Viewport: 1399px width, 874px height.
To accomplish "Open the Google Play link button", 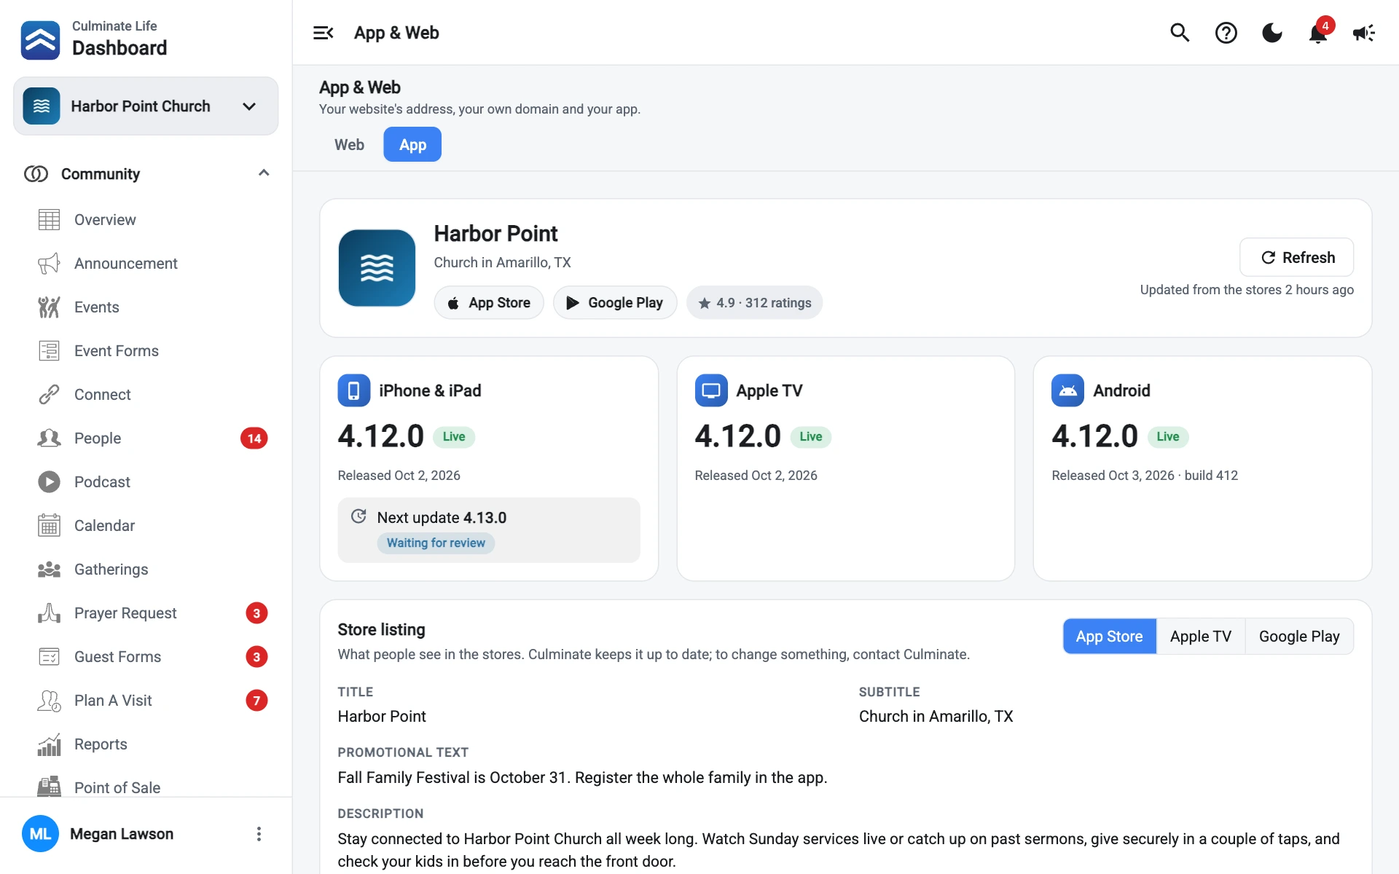I will click(615, 303).
